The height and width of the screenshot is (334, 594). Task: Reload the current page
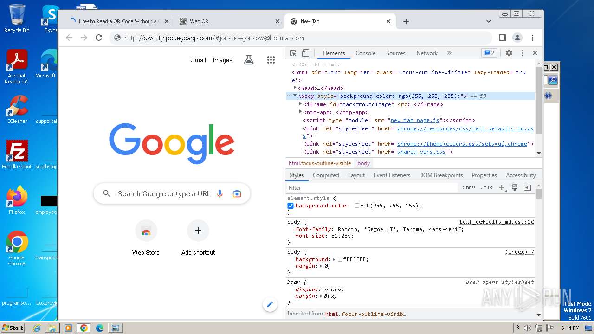click(99, 38)
